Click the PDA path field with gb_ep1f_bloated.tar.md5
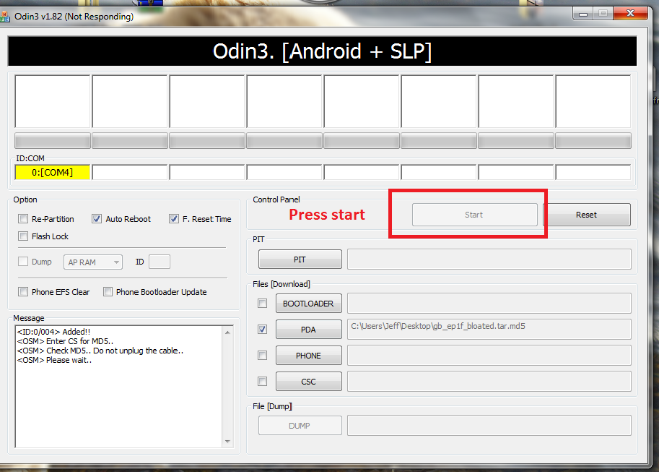Screen dimensions: 659x472 coord(489,330)
